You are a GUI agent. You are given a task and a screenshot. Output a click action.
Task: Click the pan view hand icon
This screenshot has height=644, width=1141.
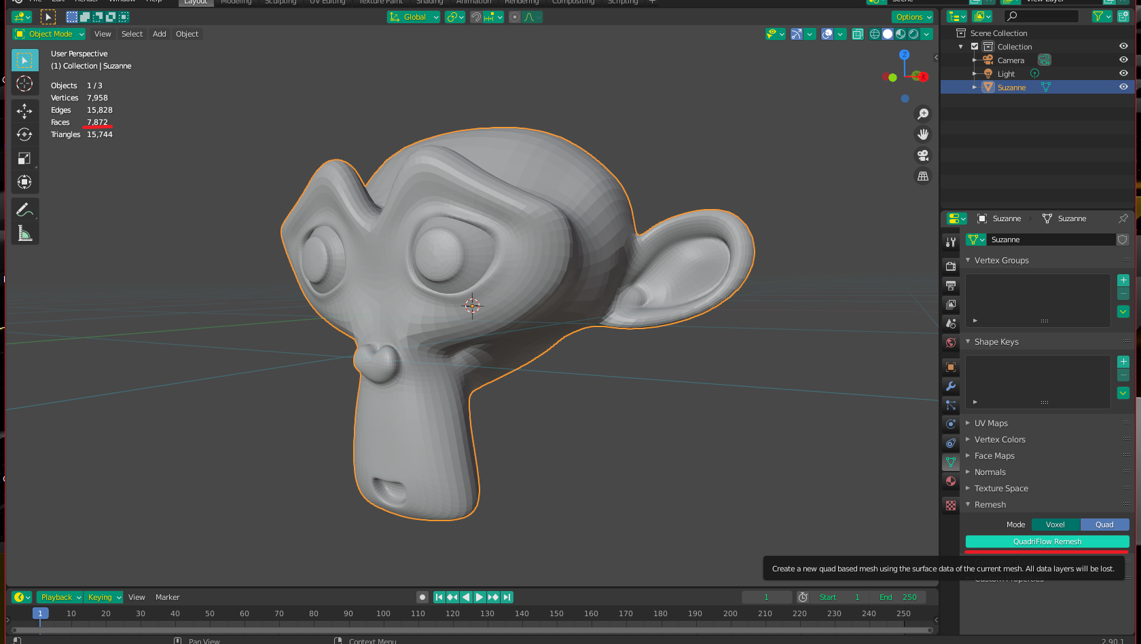pos(923,134)
